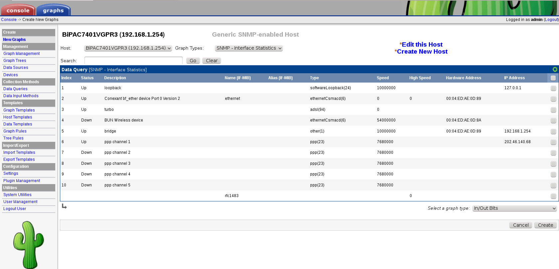Open the graphs tab
559x269 pixels.
(x=53, y=10)
